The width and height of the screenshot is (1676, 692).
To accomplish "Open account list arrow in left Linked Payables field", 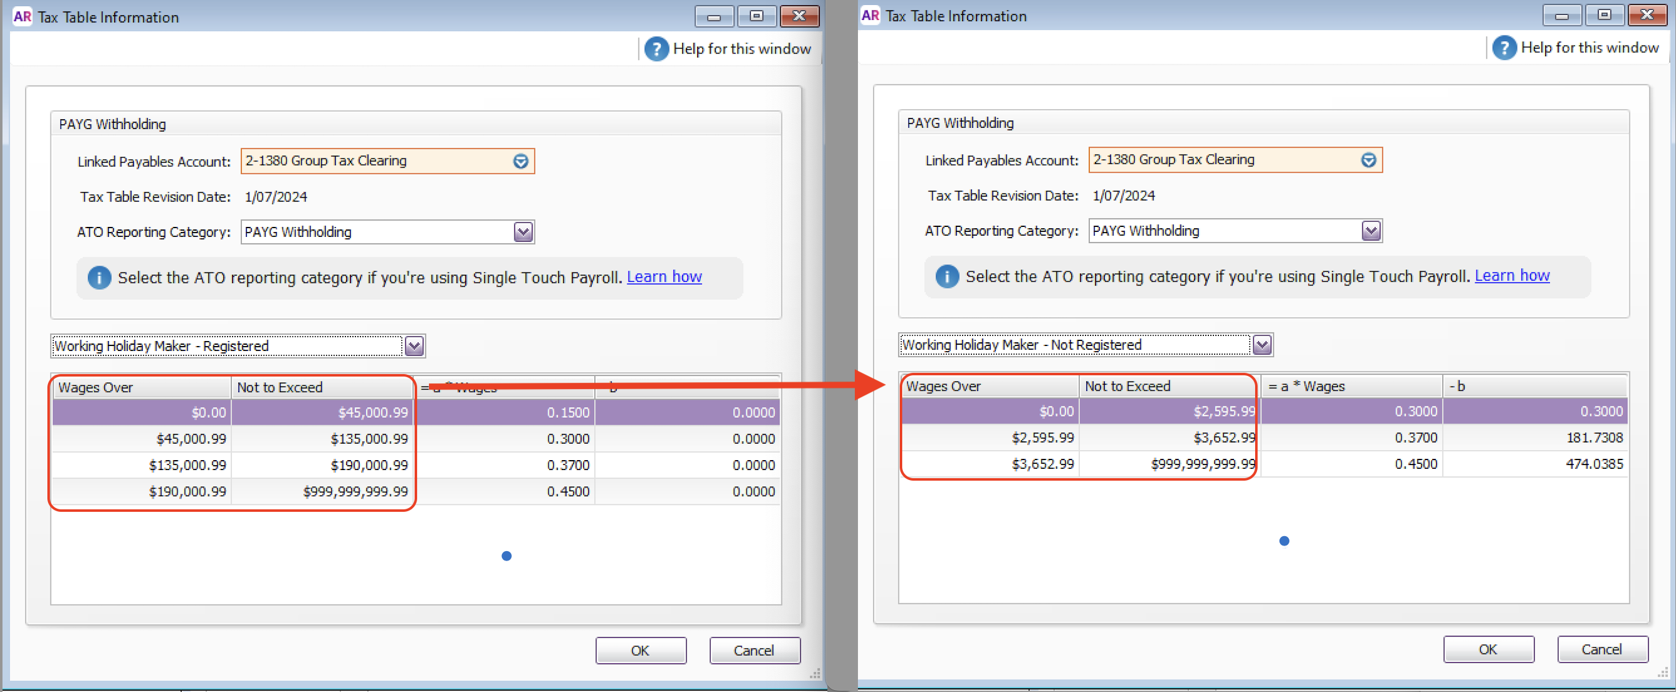I will (521, 161).
